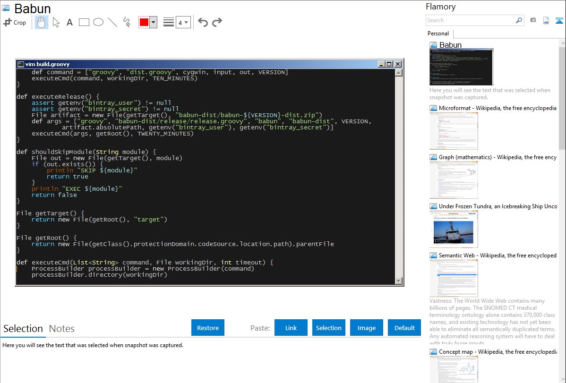Click the Restore button

(x=208, y=328)
